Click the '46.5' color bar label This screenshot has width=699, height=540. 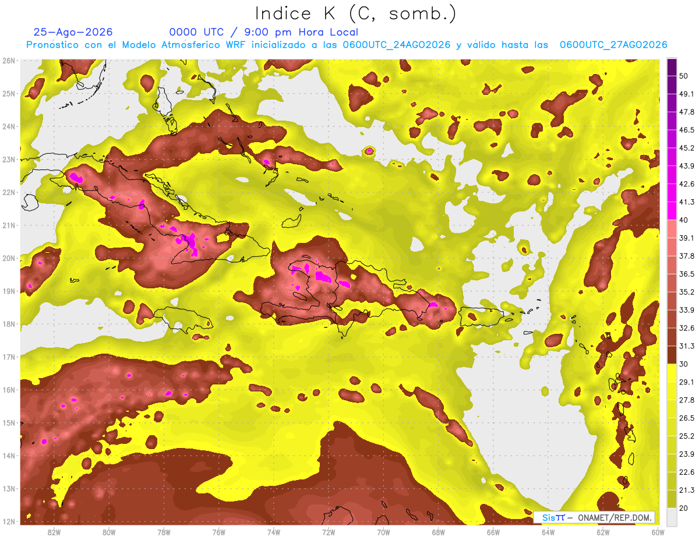coord(687,130)
